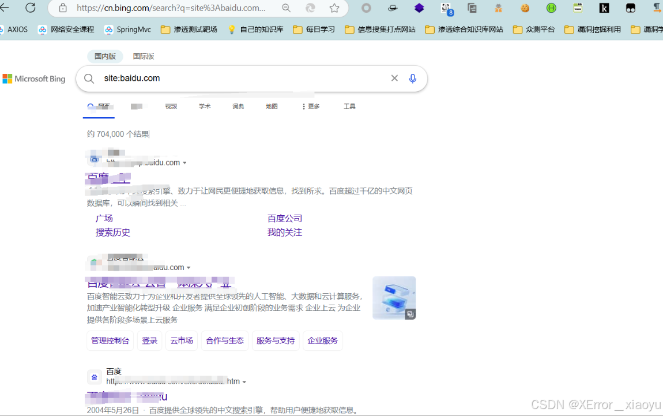Image resolution: width=663 pixels, height=416 pixels.
Task: Click the address bar URL
Action: pyautogui.click(x=171, y=8)
